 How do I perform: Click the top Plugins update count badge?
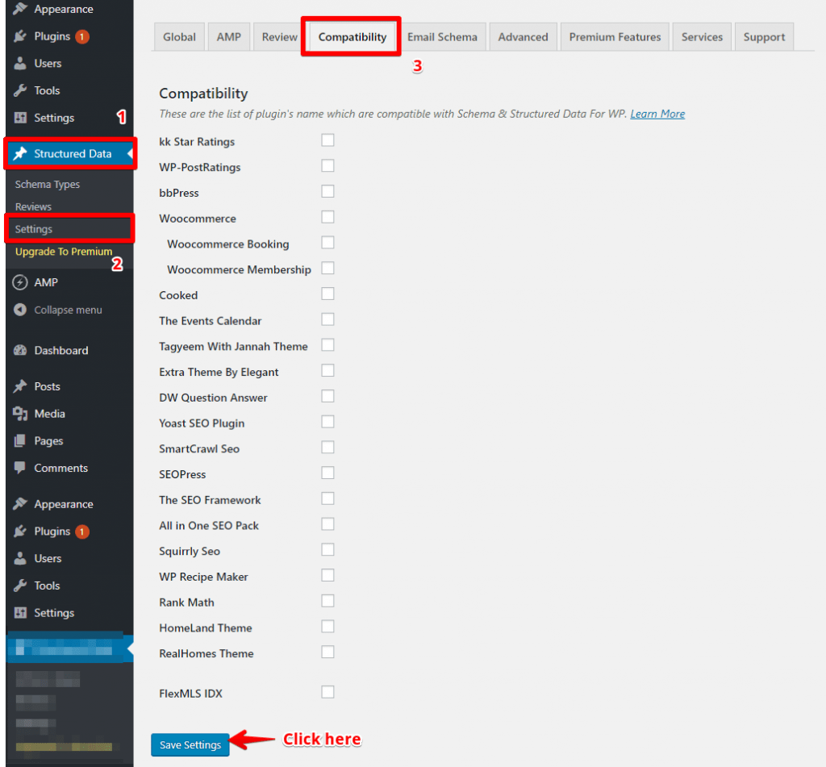(x=81, y=37)
